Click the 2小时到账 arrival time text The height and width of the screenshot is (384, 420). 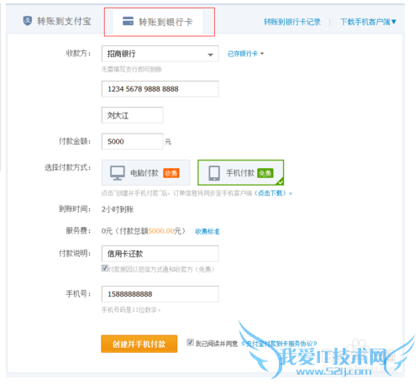[x=118, y=209]
